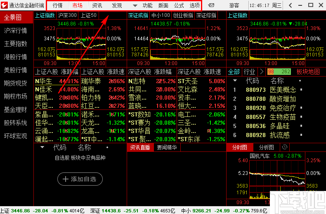
Task: Expand more categories arrow after 行业
Action: tap(262, 72)
